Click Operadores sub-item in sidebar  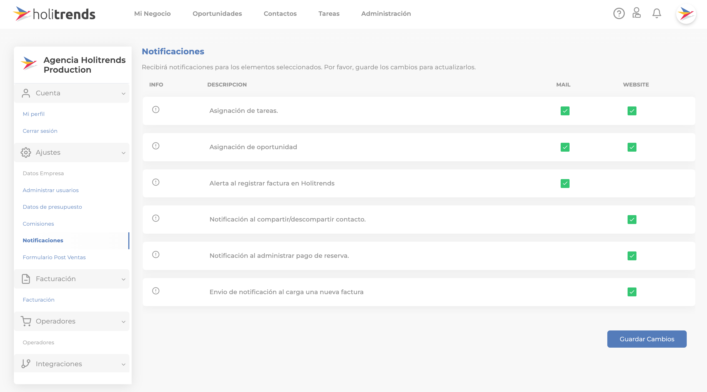[x=39, y=342]
